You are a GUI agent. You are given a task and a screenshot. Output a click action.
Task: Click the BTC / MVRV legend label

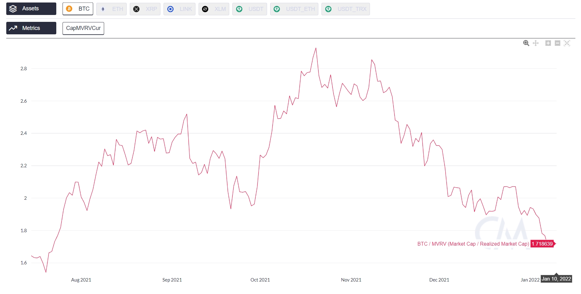click(472, 244)
